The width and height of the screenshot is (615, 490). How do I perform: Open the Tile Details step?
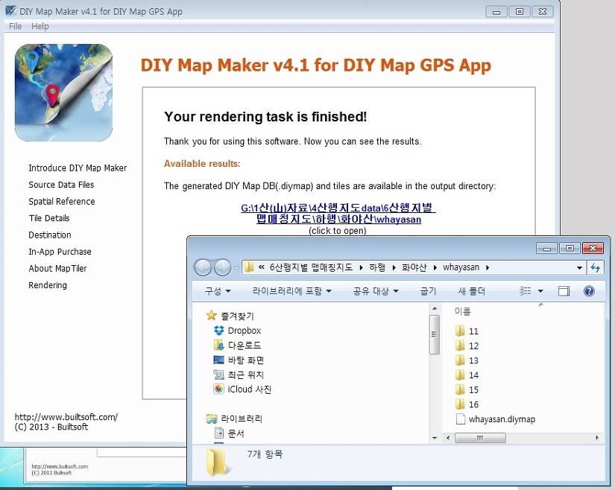pyautogui.click(x=49, y=218)
